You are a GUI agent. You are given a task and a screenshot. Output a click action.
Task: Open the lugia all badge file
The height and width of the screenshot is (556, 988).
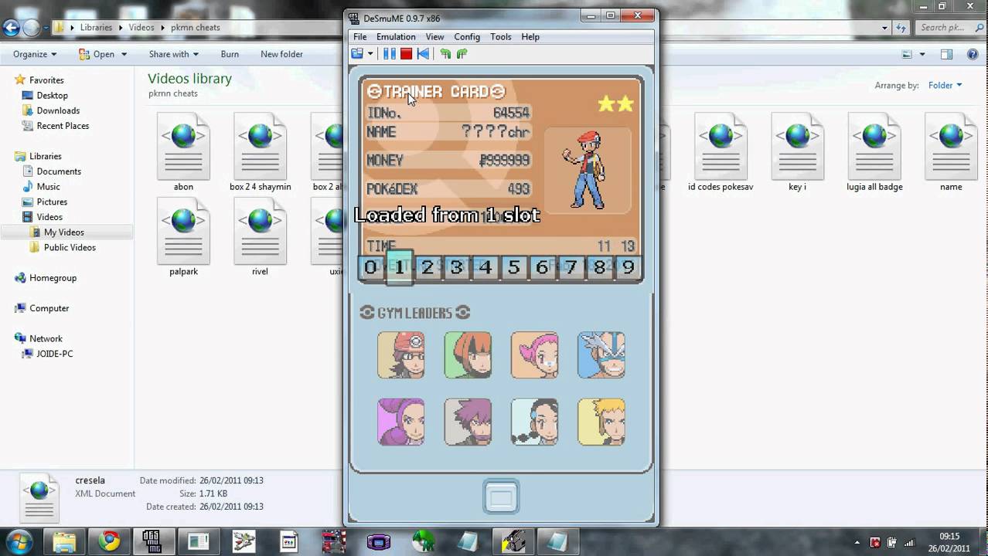(x=874, y=153)
